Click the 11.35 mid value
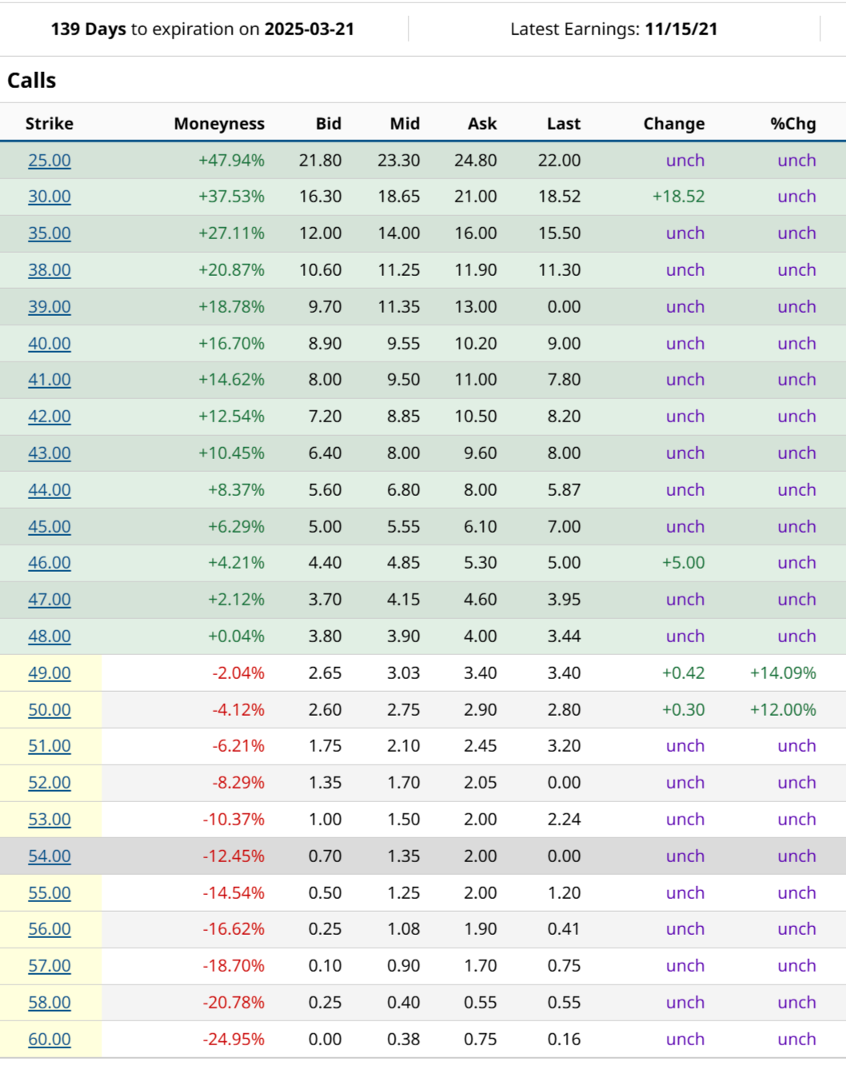The width and height of the screenshot is (846, 1070). (x=398, y=307)
